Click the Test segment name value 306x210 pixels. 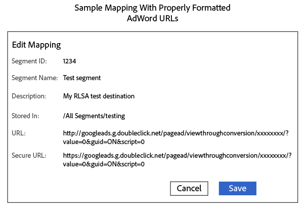pos(82,78)
